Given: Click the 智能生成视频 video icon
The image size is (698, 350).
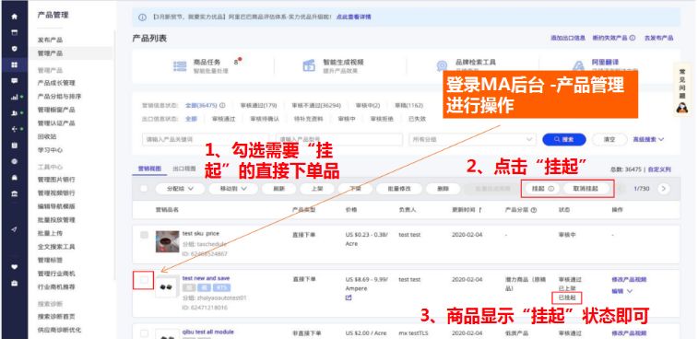Looking at the screenshot, I should coord(309,65).
